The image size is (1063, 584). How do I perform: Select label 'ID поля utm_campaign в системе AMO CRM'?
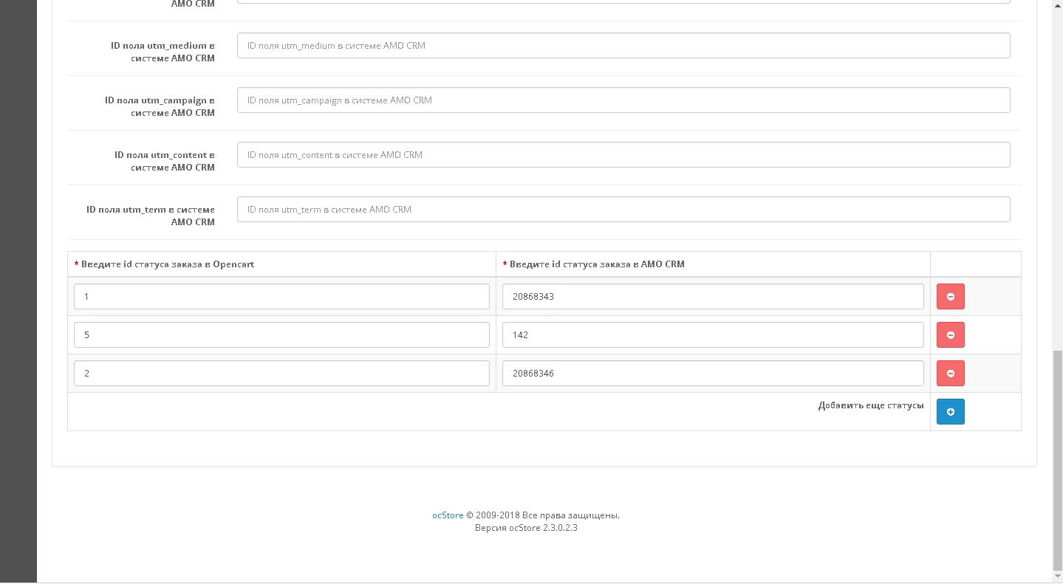(x=160, y=106)
